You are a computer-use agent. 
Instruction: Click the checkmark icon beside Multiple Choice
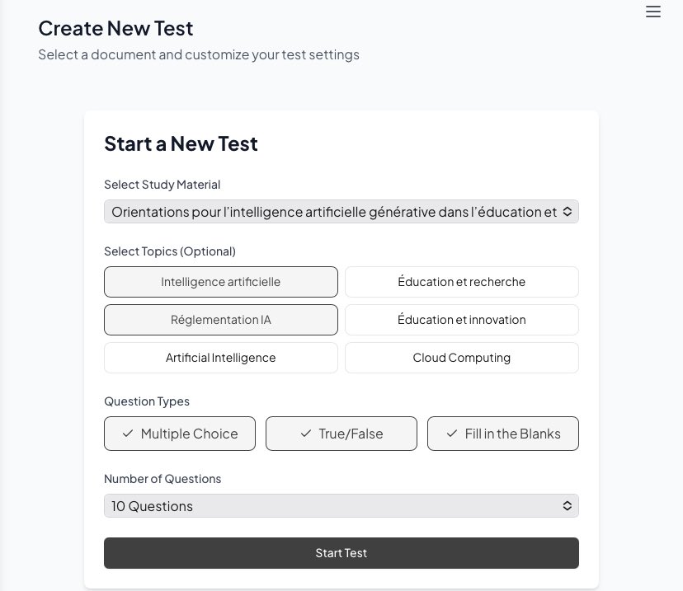click(127, 434)
